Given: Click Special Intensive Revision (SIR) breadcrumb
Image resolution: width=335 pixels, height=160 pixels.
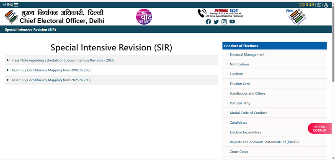Looking at the screenshot, I should click(30, 30).
